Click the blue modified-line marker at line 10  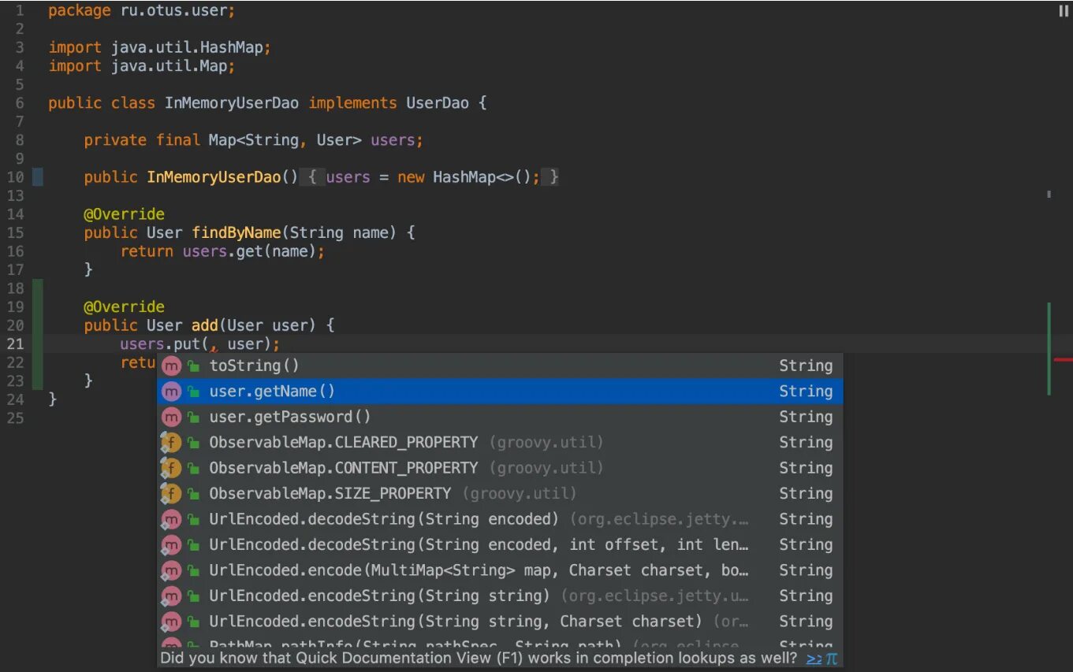coord(38,177)
